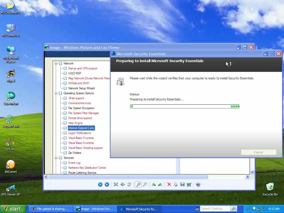
Task: Open the BitComet desktop shortcut
Action: click(11, 167)
